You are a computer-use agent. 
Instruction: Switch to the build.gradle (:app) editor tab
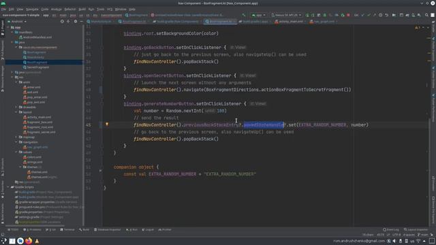(x=255, y=21)
